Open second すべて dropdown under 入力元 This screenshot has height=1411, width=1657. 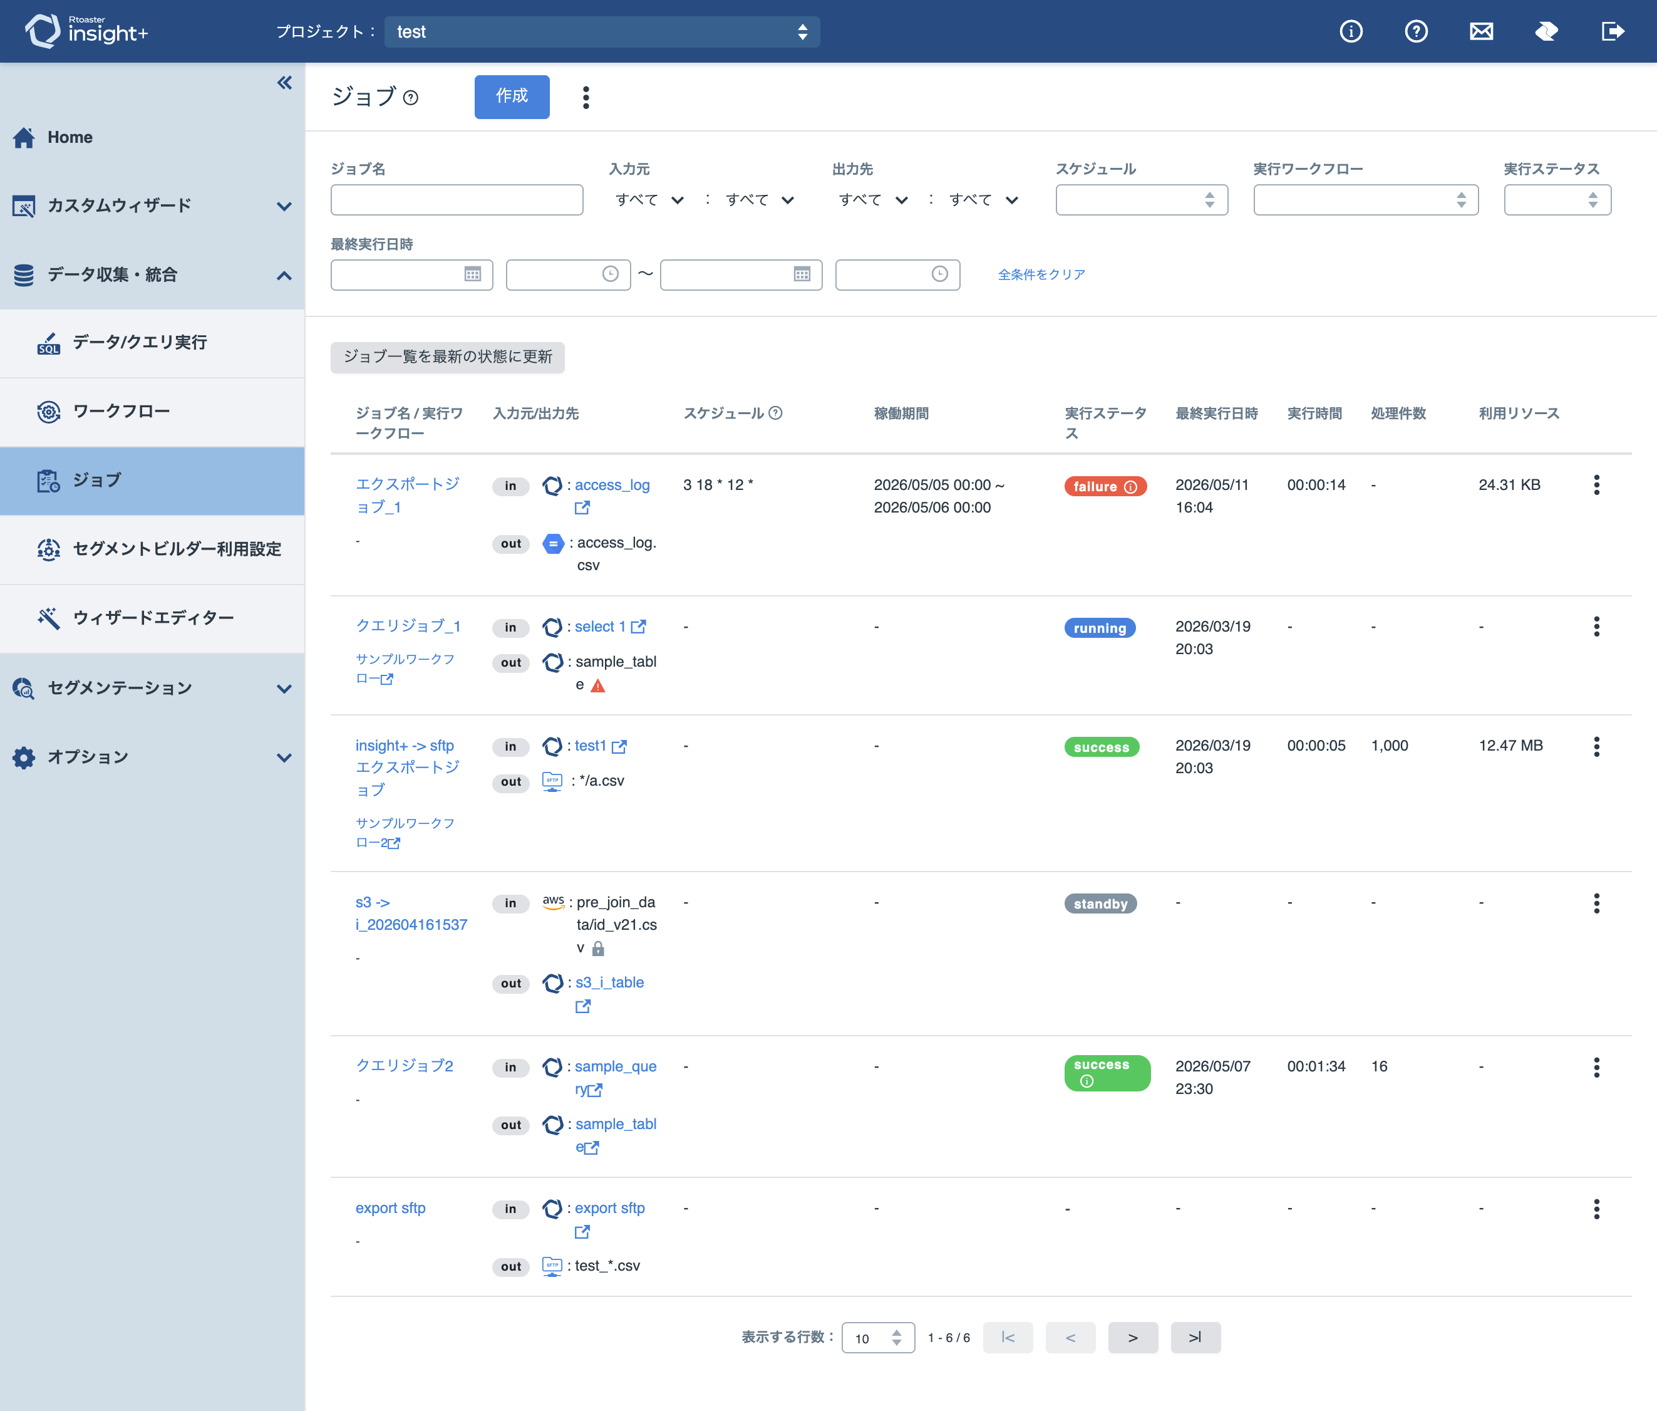click(760, 200)
